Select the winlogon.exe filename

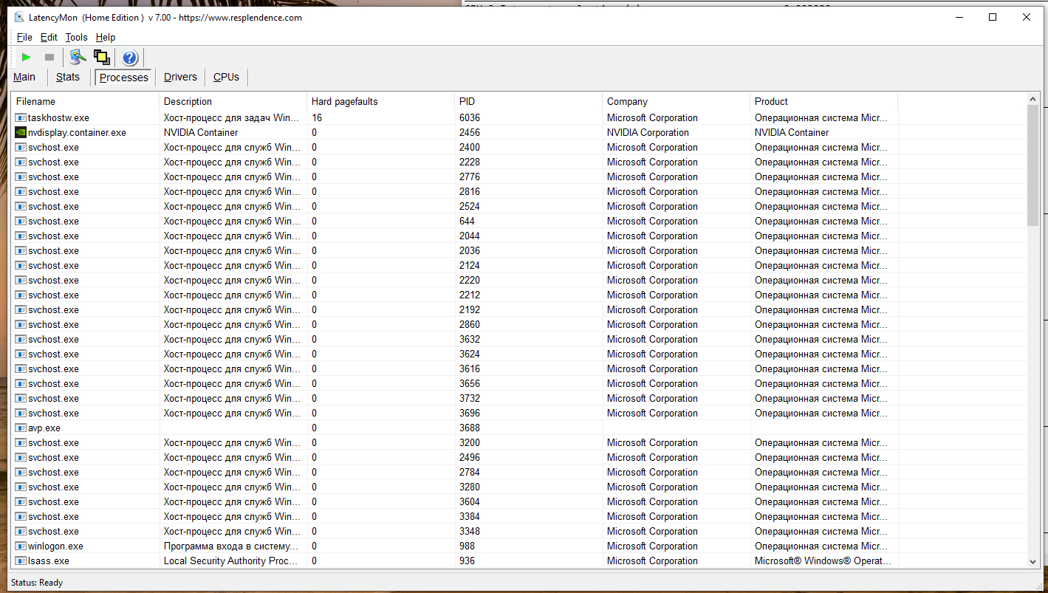pos(55,546)
